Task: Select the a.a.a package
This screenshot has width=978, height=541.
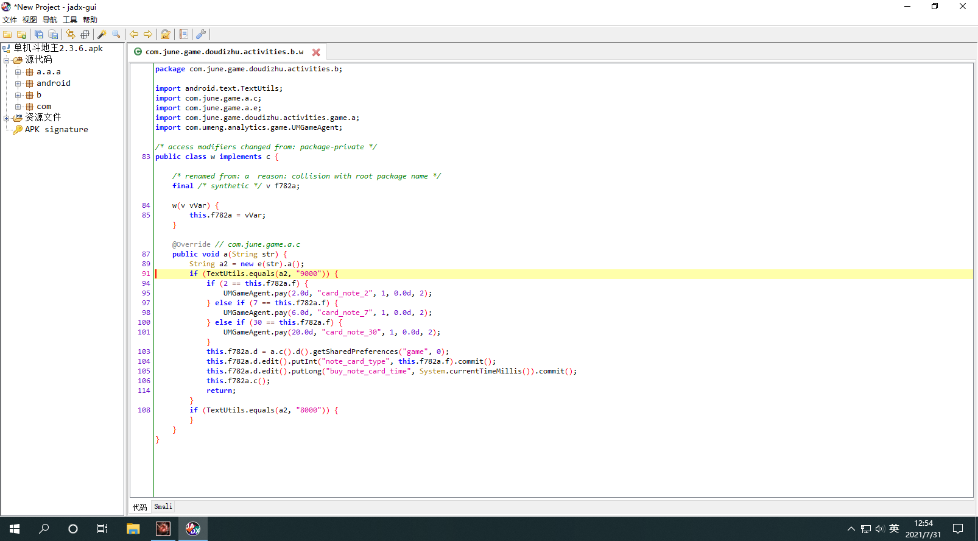Action: [x=49, y=72]
